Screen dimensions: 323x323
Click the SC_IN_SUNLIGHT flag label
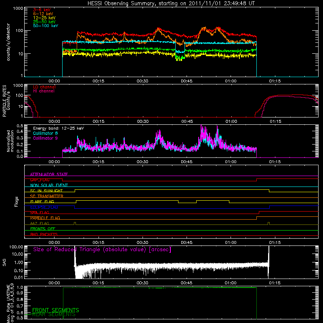(x=46, y=191)
